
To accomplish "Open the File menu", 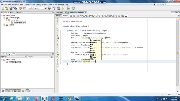I will (x=2, y=4).
